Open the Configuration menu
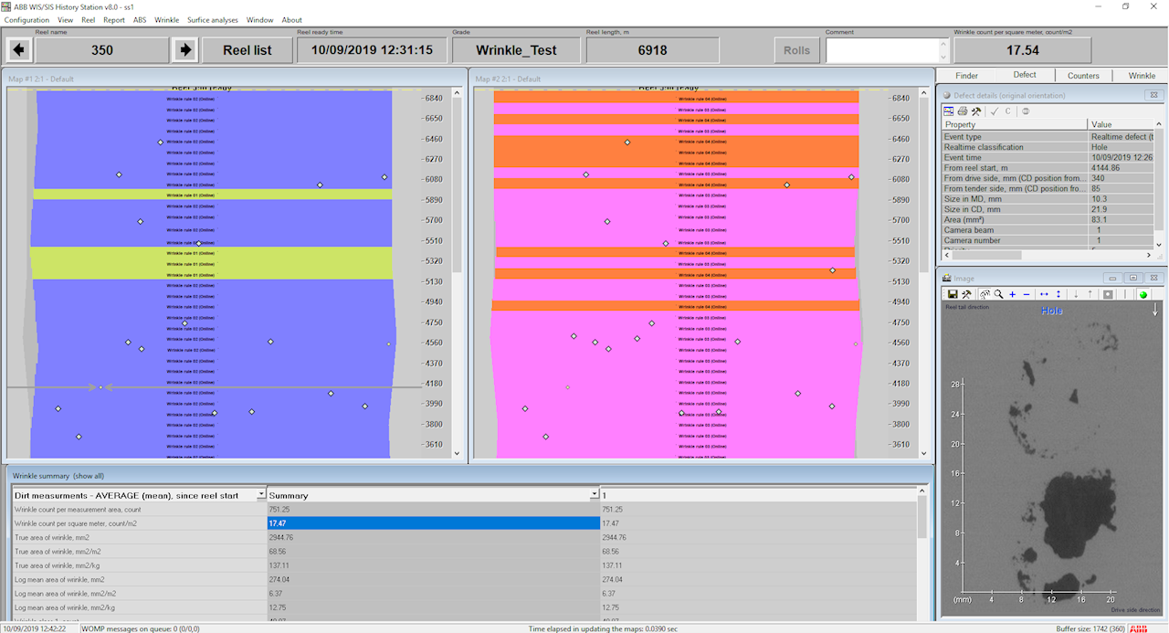1169x633 pixels. tap(27, 19)
